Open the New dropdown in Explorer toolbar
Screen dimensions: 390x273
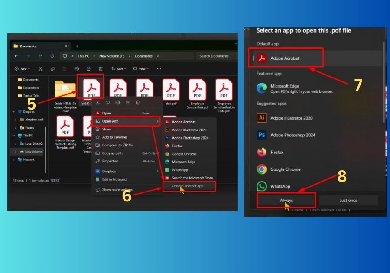tap(23, 69)
